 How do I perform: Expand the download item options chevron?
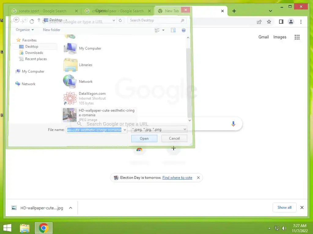click(x=71, y=208)
